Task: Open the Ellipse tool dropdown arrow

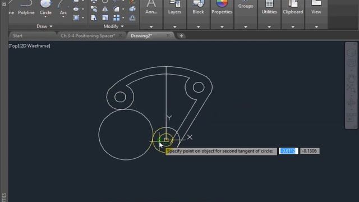Action: click(x=83, y=9)
